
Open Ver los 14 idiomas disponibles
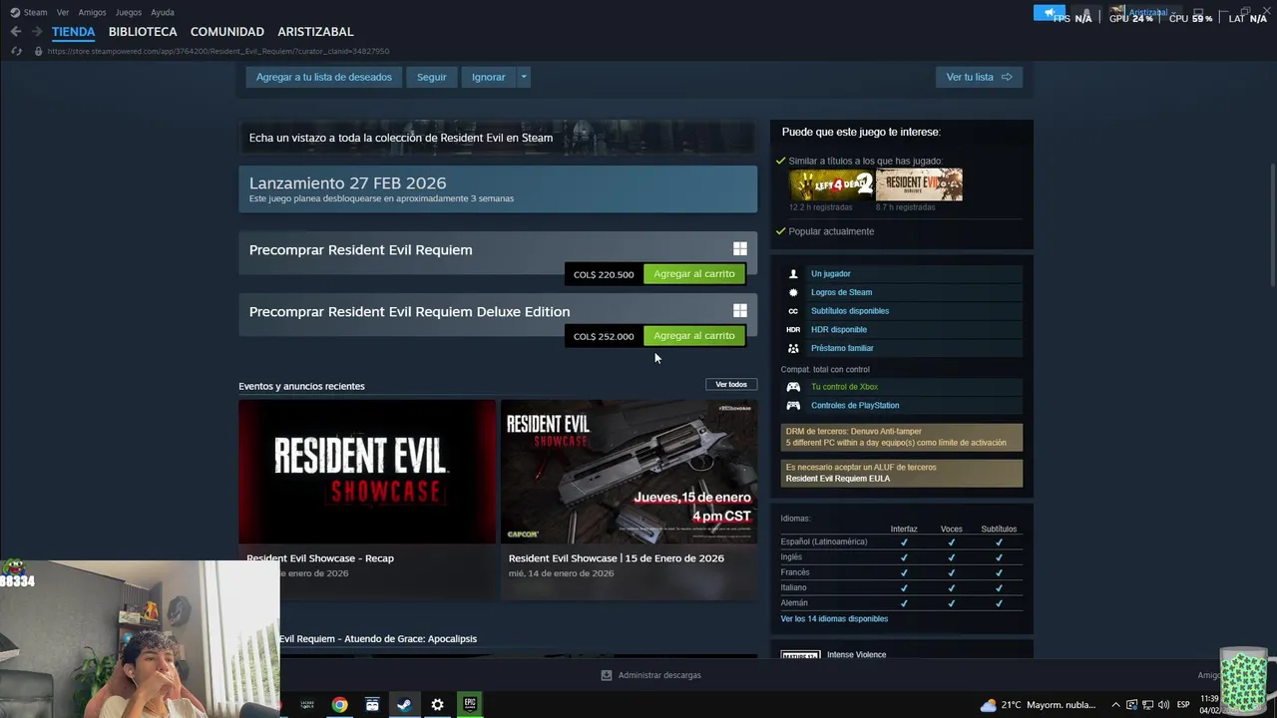(x=834, y=618)
